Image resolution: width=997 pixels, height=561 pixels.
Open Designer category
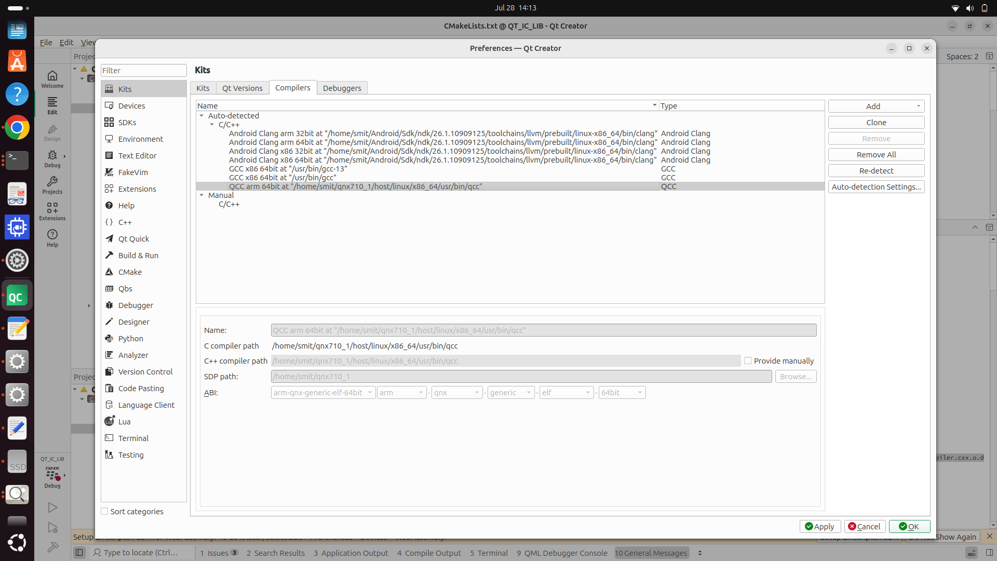click(144, 322)
